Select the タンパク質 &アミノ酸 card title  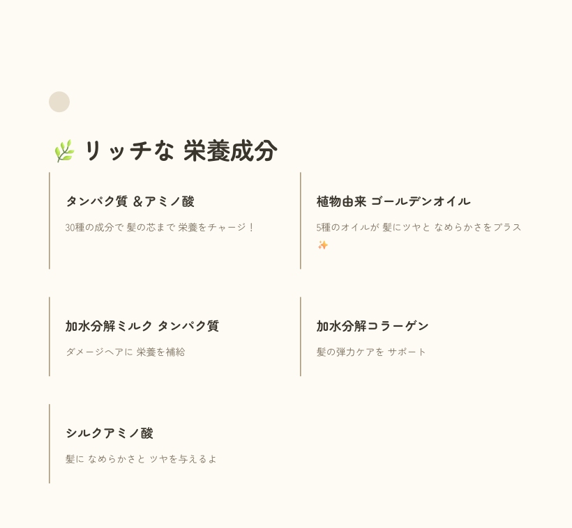click(130, 201)
